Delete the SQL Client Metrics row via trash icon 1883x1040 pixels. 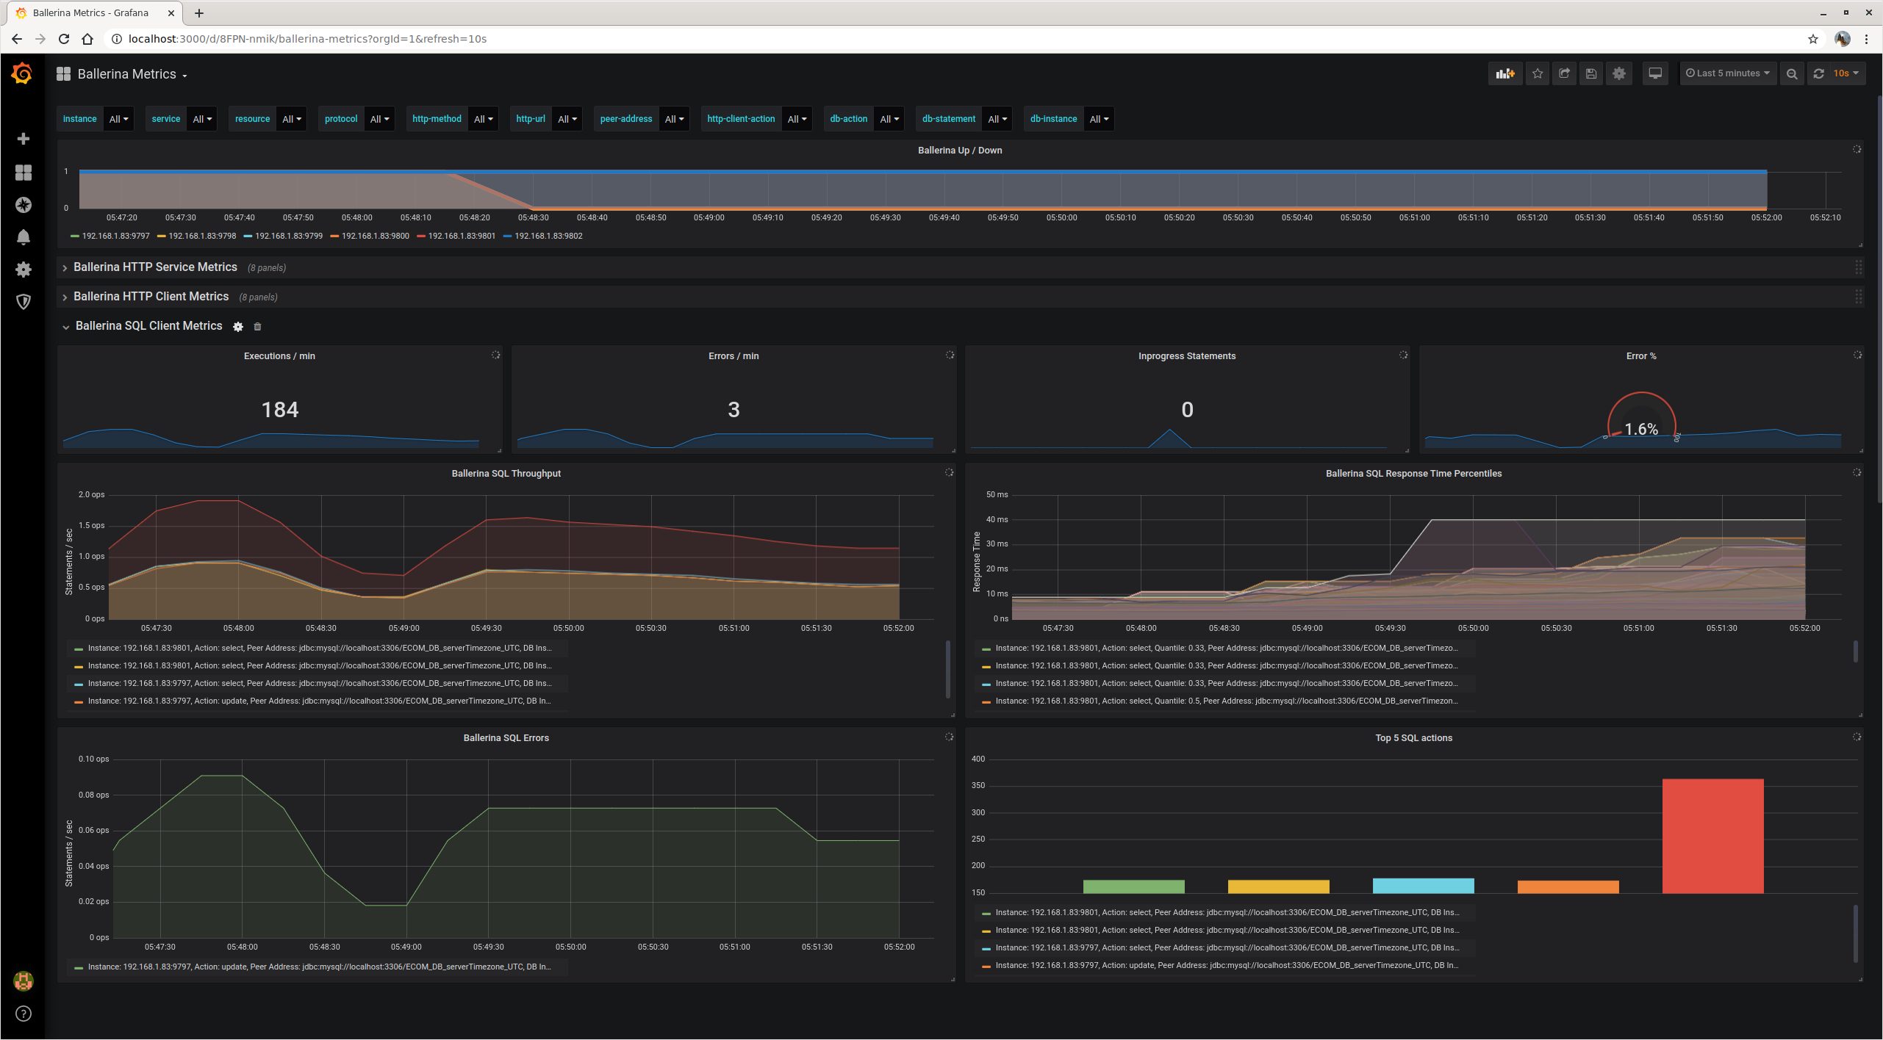tap(257, 327)
